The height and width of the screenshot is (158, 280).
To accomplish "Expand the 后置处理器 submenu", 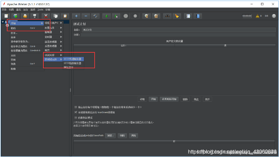I will coord(54,46).
